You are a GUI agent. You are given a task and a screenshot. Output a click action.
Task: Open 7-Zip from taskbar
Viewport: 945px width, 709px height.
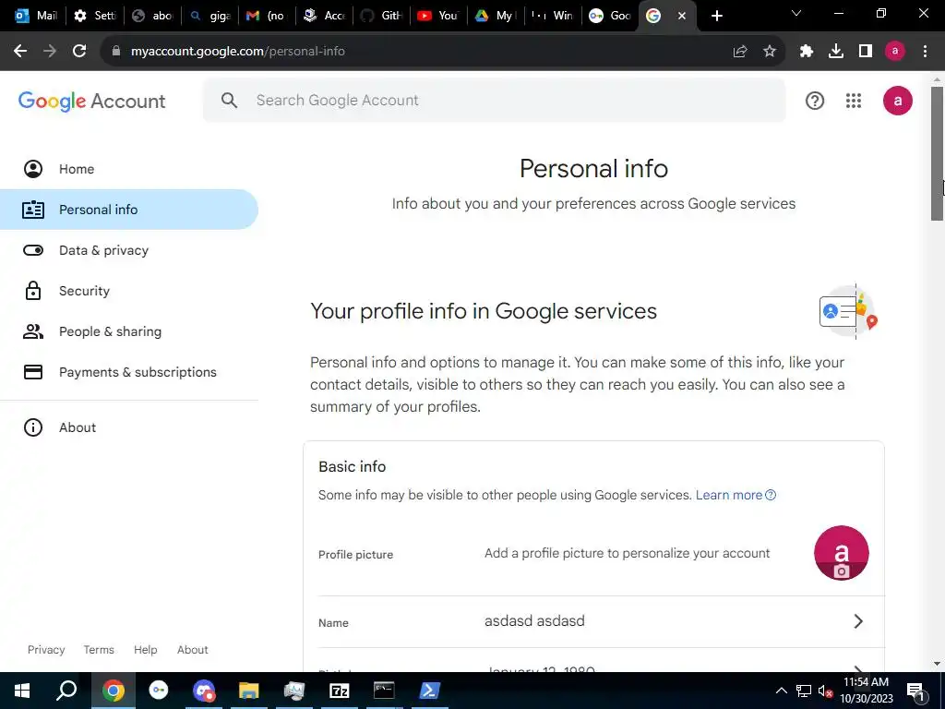[x=340, y=691]
